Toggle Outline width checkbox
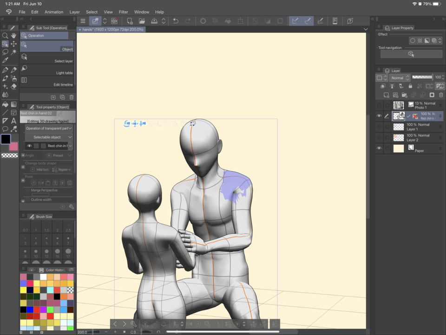446x335 pixels. click(x=27, y=200)
